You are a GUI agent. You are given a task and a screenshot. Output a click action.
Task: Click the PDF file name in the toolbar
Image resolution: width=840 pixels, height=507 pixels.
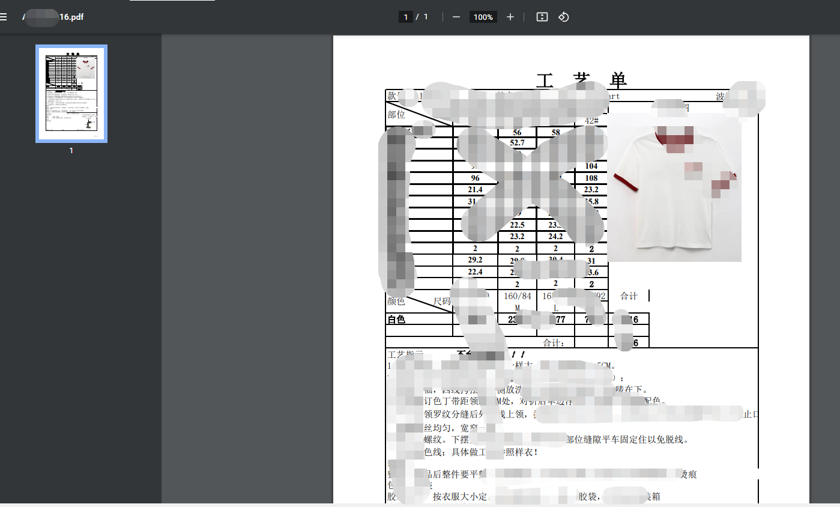[x=53, y=17]
